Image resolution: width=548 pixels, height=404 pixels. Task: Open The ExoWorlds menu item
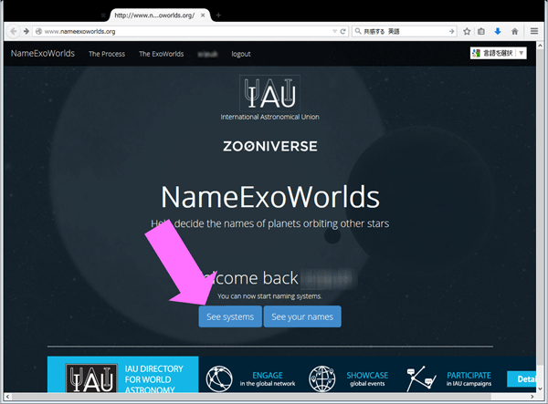pos(161,54)
